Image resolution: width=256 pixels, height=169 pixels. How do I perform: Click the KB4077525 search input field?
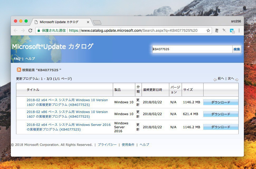(192, 49)
